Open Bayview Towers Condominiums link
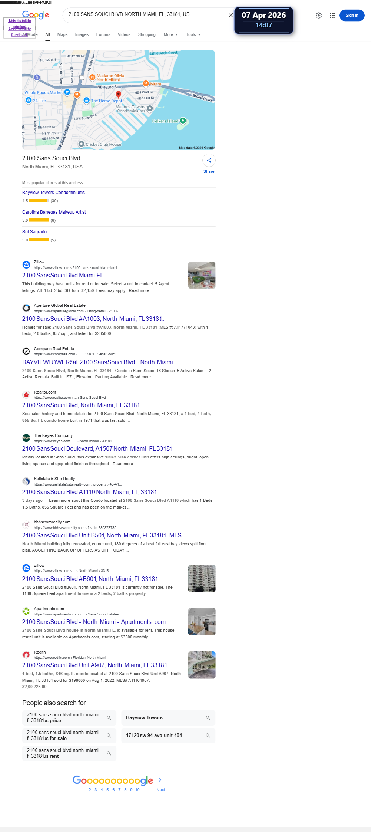375x832 pixels. (x=54, y=193)
